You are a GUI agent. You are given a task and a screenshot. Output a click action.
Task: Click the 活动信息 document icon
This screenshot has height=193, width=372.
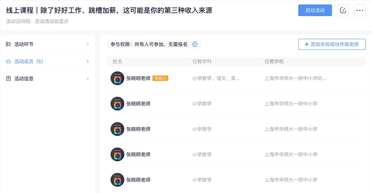tap(8, 79)
